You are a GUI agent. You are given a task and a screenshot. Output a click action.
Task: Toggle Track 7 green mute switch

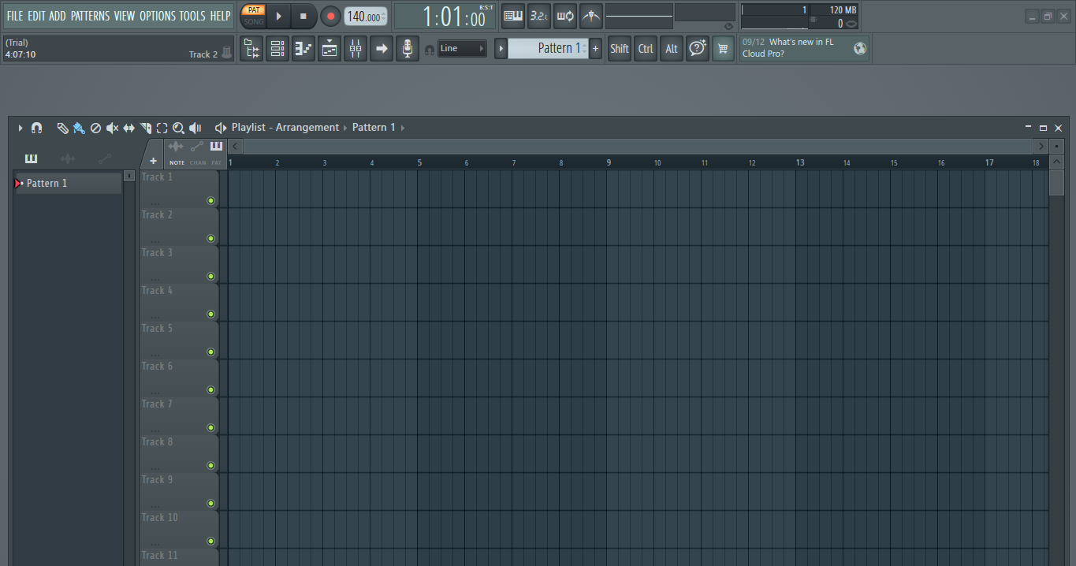coord(210,427)
